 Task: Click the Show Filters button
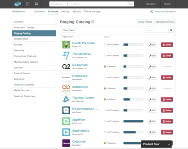click(69, 30)
